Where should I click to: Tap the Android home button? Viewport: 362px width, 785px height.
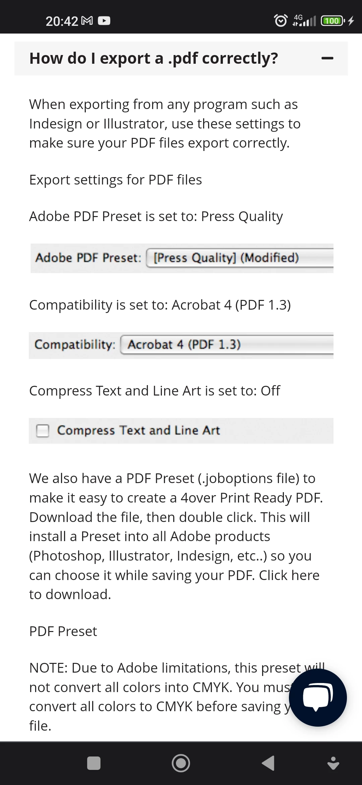point(181,763)
